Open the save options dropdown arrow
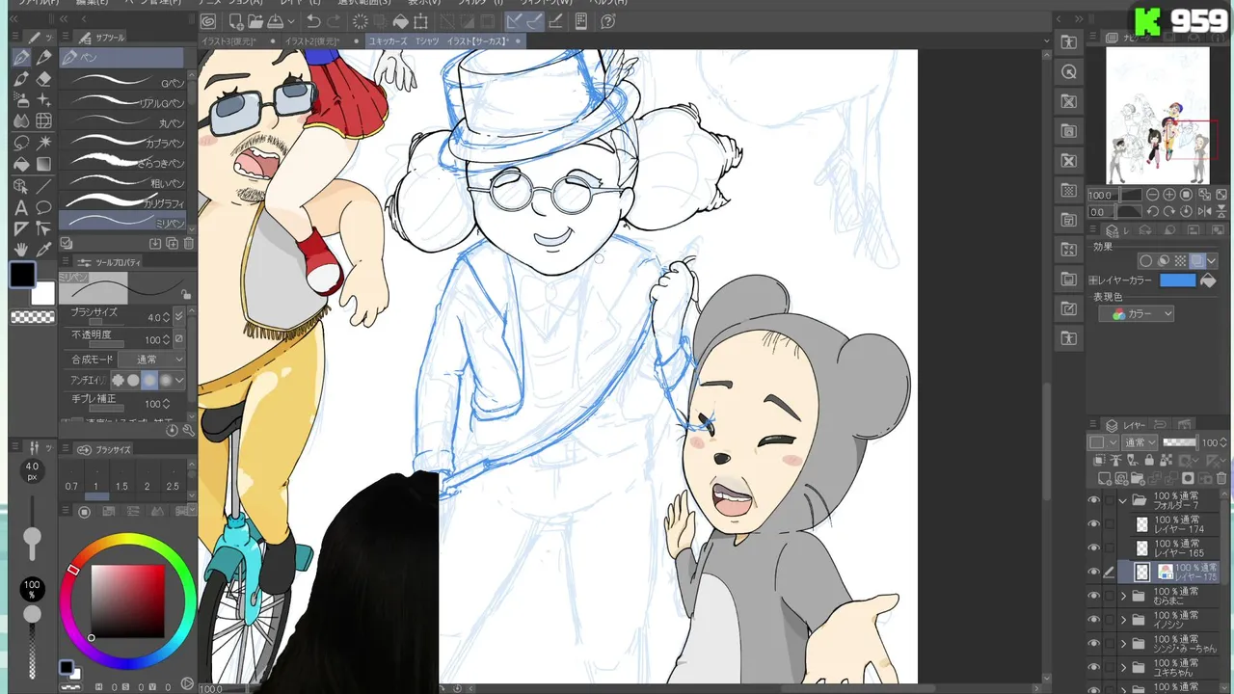The height and width of the screenshot is (694, 1234). click(x=291, y=21)
